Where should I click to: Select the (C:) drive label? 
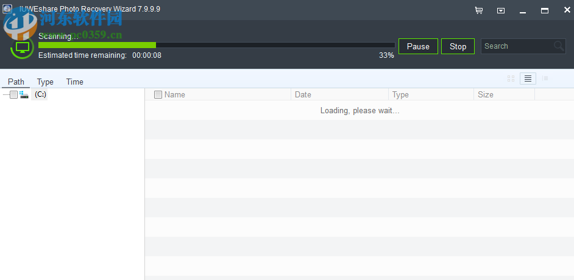[x=40, y=95]
